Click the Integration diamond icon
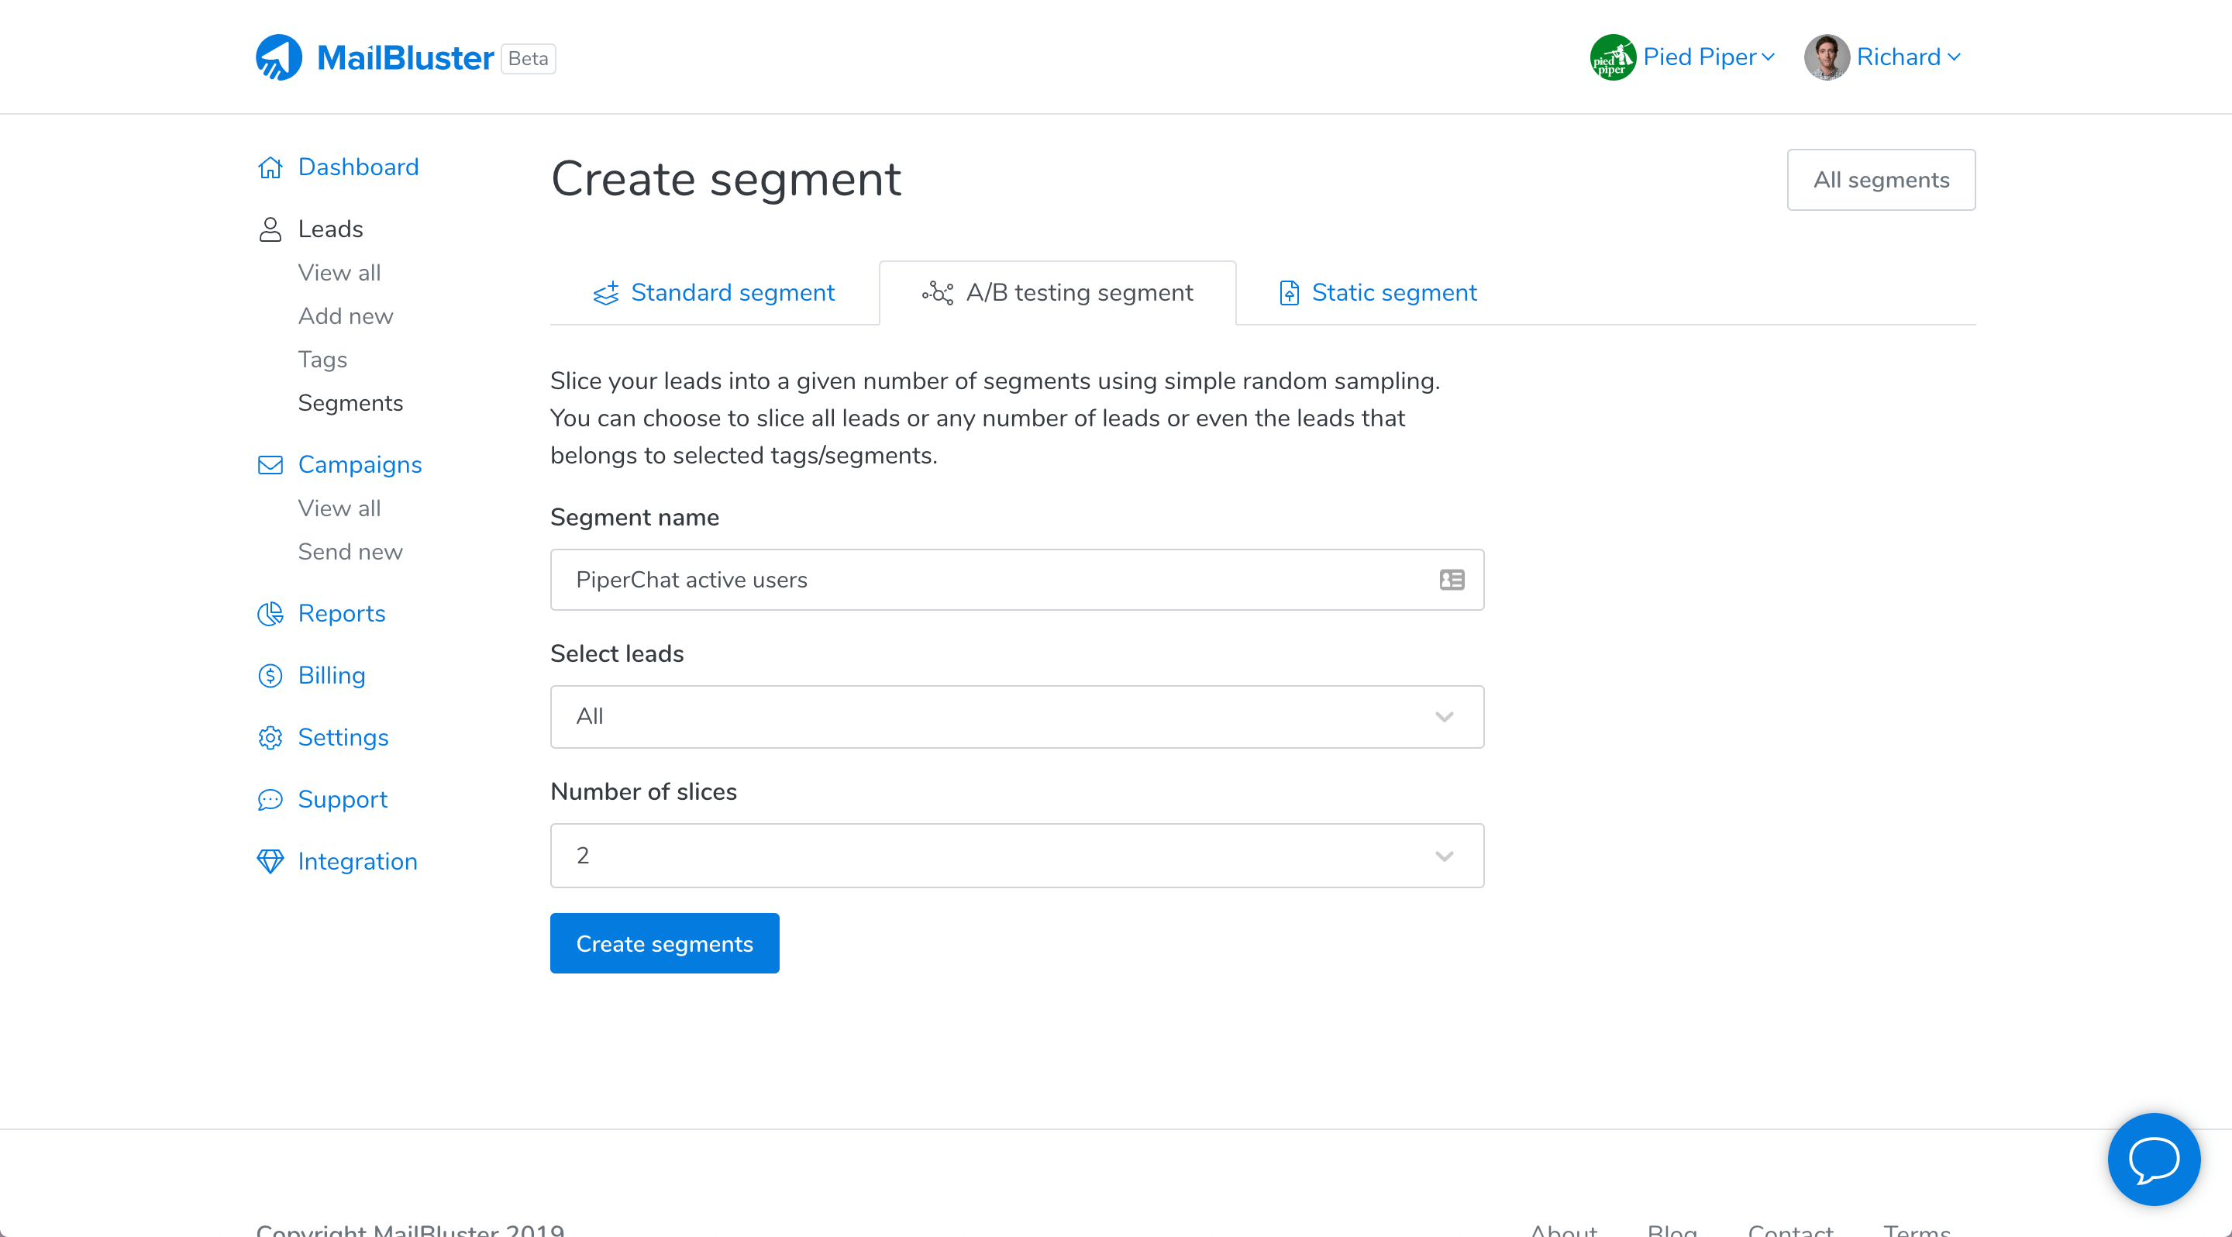Screen dimensions: 2232x1237 click(270, 861)
